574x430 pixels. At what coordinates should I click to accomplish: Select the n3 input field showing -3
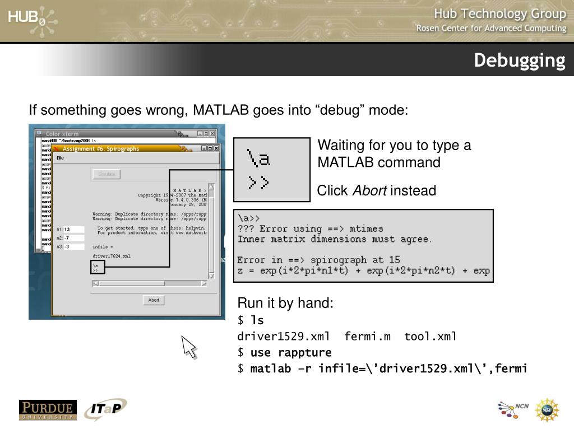[73, 247]
